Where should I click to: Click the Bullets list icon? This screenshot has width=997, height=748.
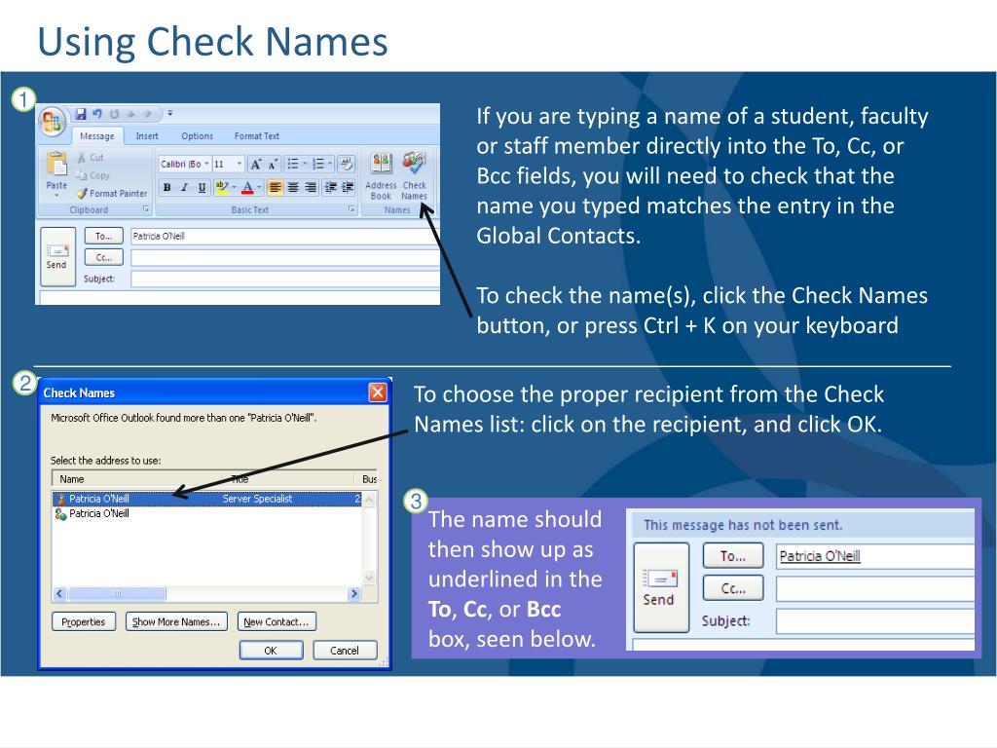[x=292, y=164]
